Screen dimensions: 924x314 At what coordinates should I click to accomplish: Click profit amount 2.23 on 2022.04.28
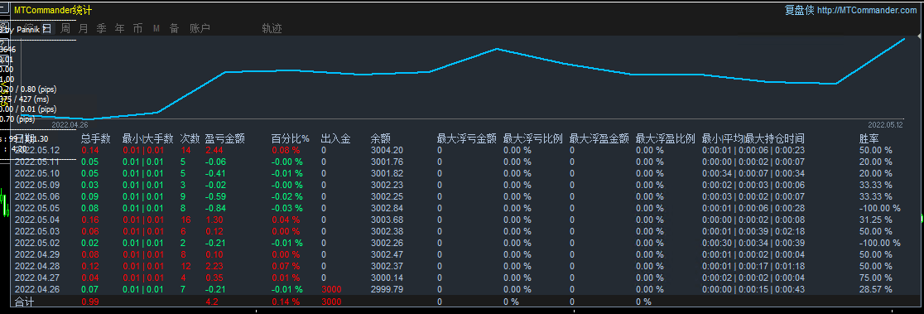(214, 266)
